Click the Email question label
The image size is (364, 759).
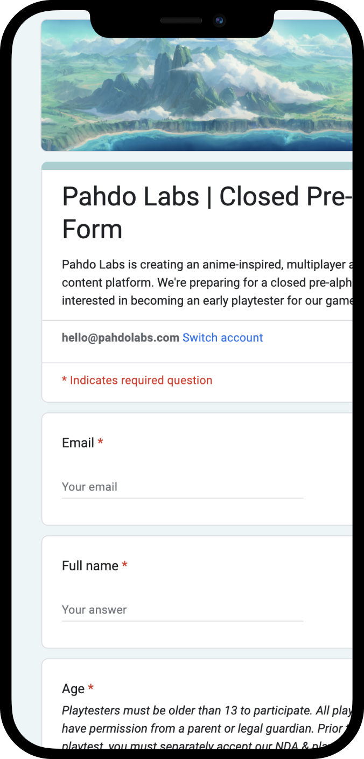pos(78,443)
